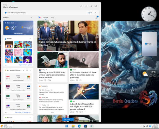
Task: Open the profile notifications icon
Action: click(x=97, y=17)
